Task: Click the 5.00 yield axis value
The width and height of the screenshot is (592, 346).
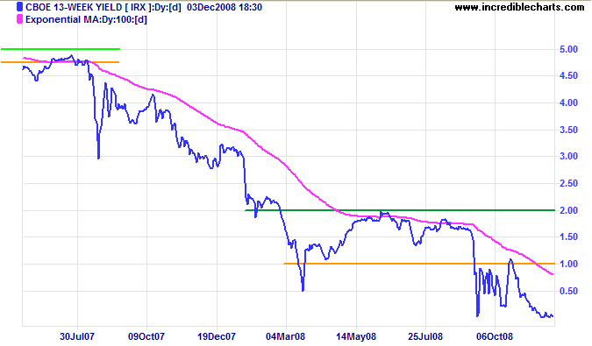Action: coord(568,49)
